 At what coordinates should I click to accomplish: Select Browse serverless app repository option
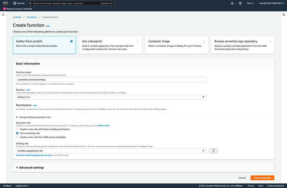243,45
